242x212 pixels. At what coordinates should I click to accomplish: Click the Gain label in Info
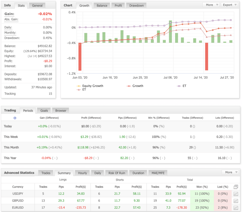pyautogui.click(x=9, y=14)
